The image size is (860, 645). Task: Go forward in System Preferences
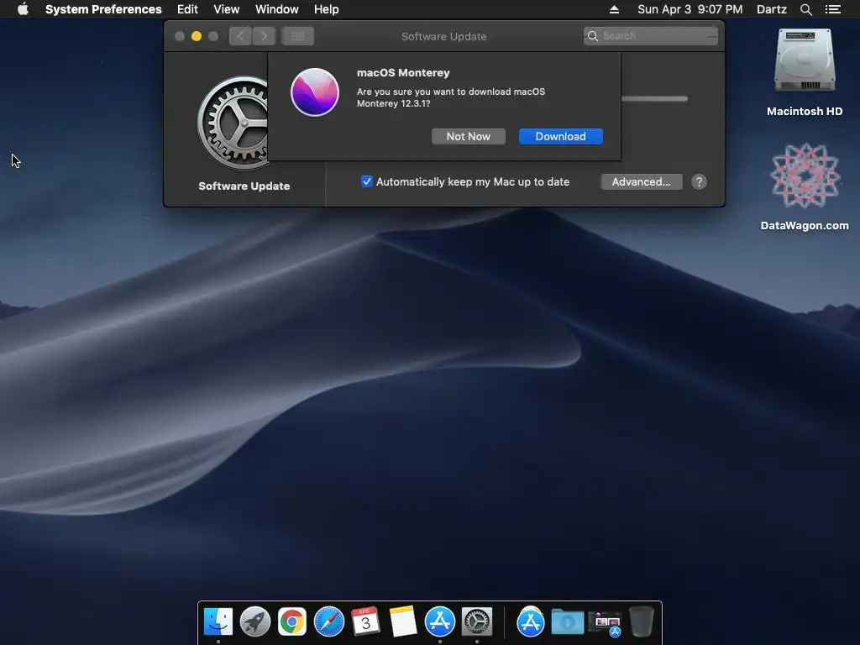(264, 36)
